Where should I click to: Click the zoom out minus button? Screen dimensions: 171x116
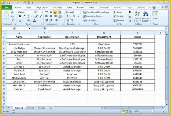[x=142, y=111]
